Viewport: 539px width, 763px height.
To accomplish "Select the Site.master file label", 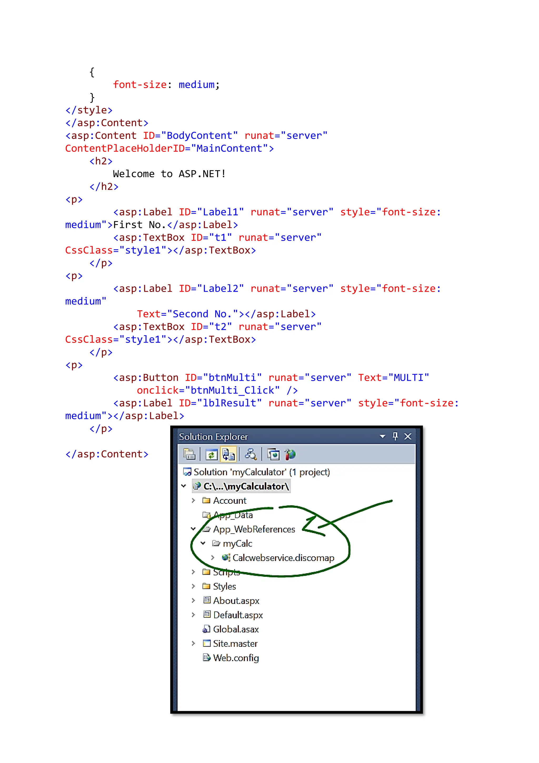I will click(235, 644).
